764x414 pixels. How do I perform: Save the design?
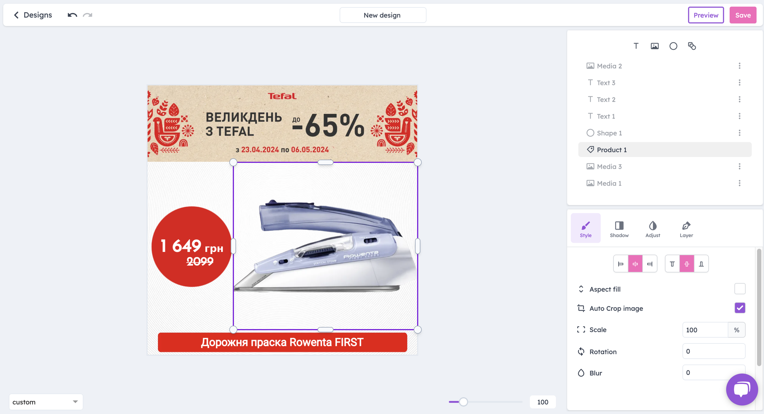743,15
